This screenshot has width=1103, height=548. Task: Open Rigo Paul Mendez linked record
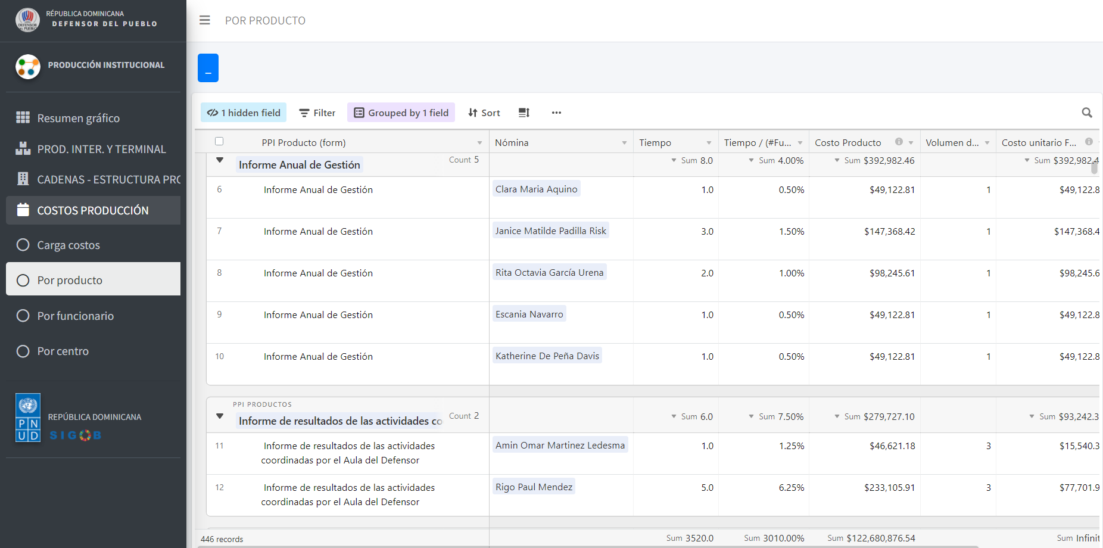pyautogui.click(x=534, y=487)
